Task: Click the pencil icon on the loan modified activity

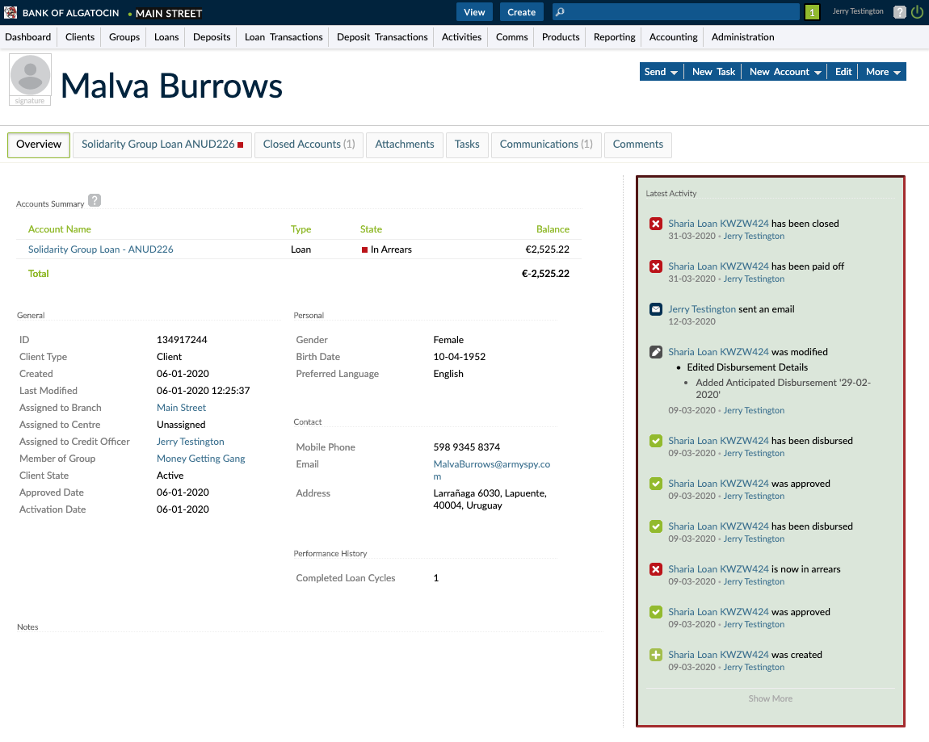Action: [655, 351]
